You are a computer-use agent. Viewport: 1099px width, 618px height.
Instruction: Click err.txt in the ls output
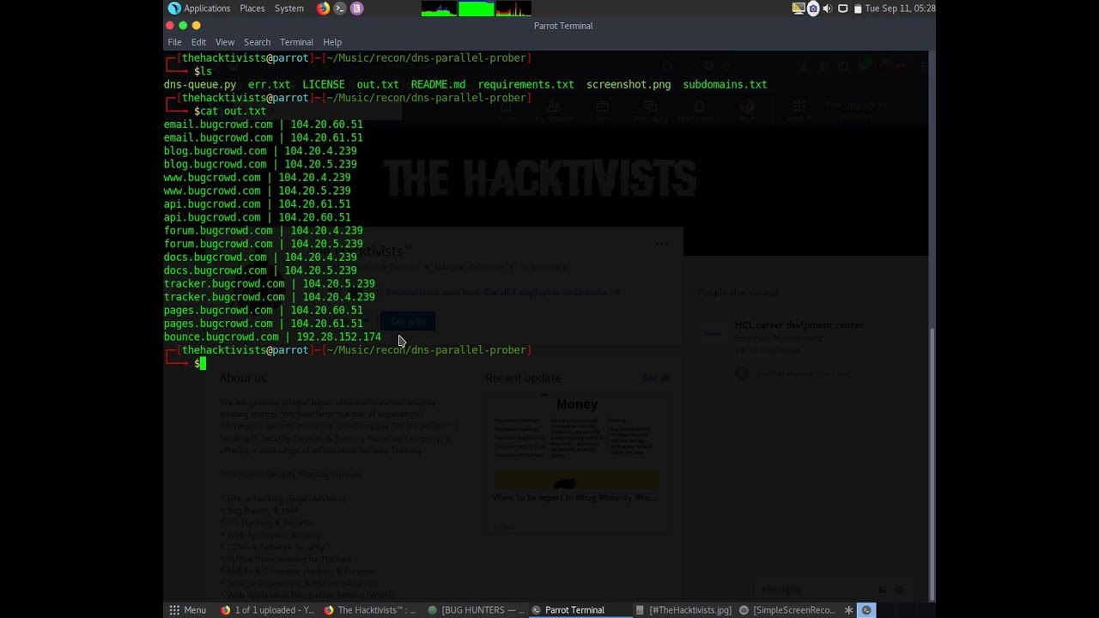(x=270, y=85)
